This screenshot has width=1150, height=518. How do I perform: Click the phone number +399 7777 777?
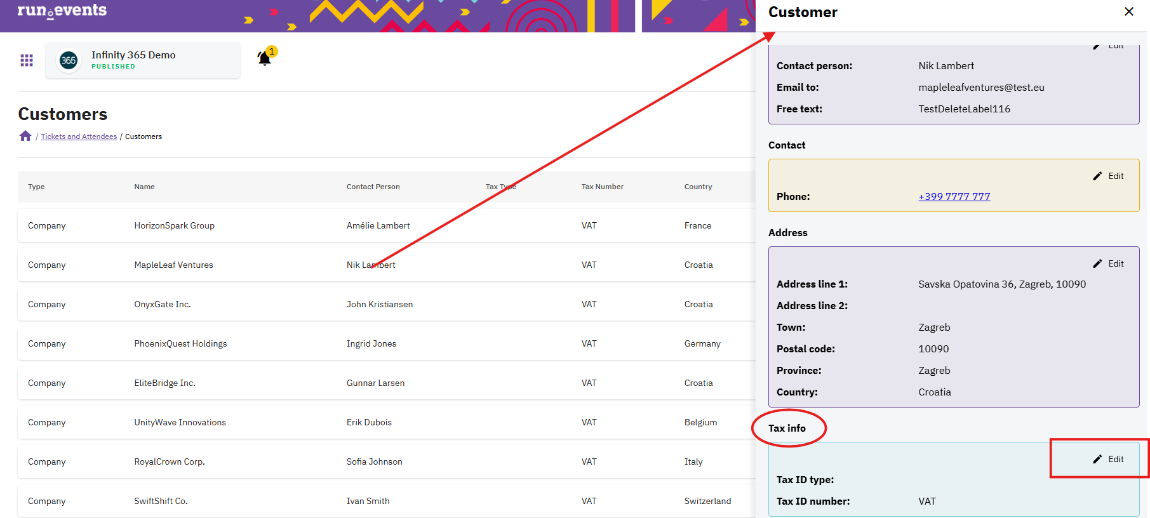click(954, 197)
